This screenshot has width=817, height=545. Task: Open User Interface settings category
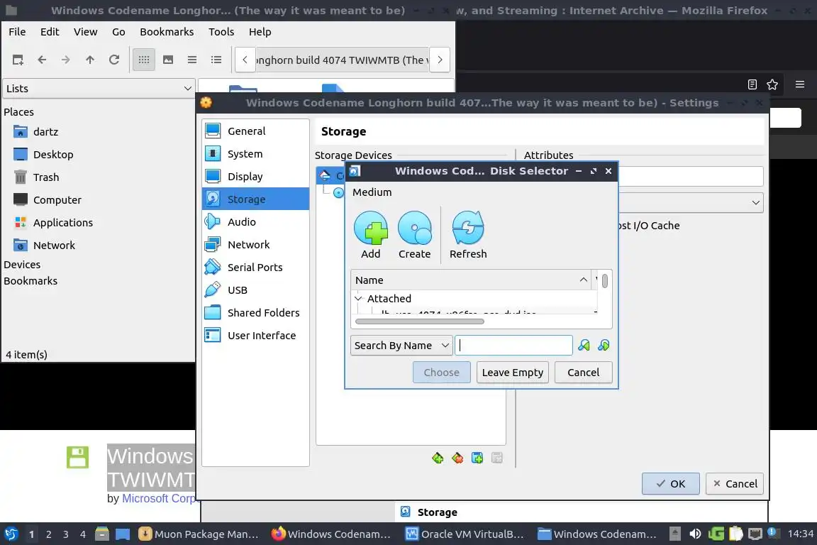coord(255,336)
